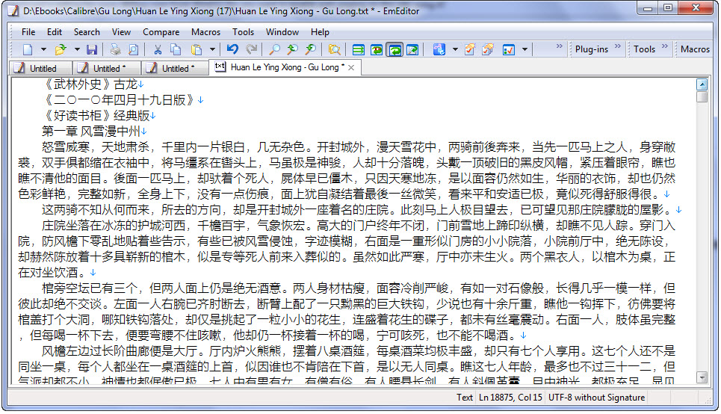Open the Edit menu
Image resolution: width=721 pixels, height=414 pixels.
click(x=55, y=31)
